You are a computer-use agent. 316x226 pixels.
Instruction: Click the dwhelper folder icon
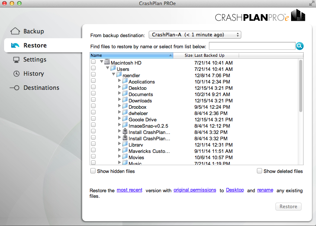point(125,112)
